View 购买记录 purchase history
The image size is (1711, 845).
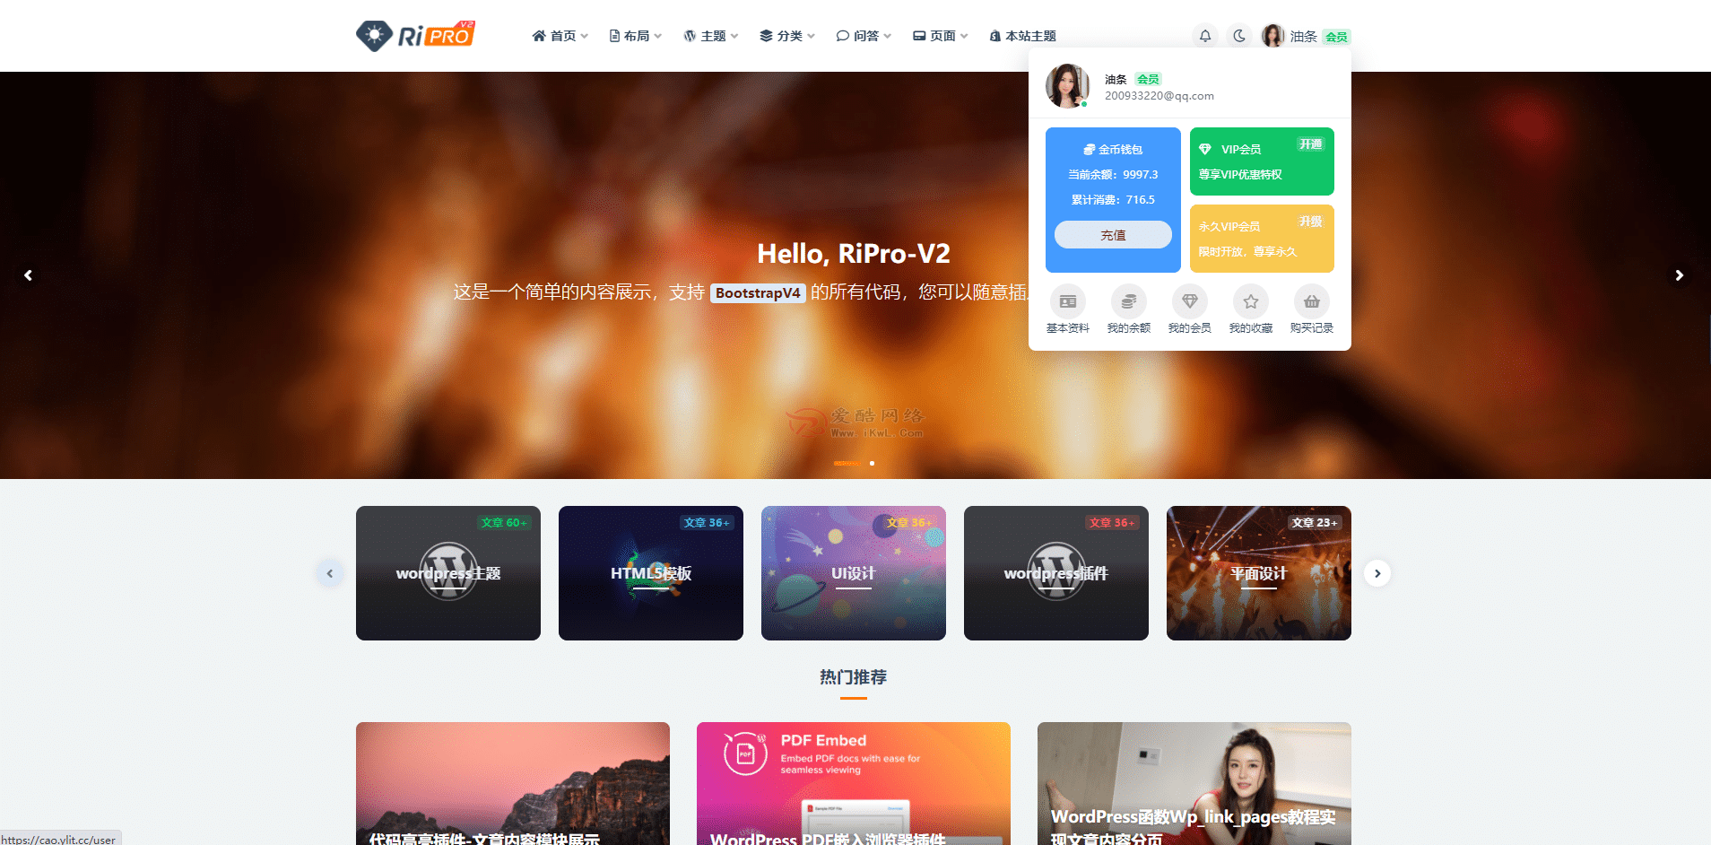(x=1311, y=309)
